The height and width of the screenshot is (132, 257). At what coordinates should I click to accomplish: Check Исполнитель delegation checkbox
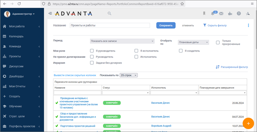pyautogui.click(x=136, y=57)
